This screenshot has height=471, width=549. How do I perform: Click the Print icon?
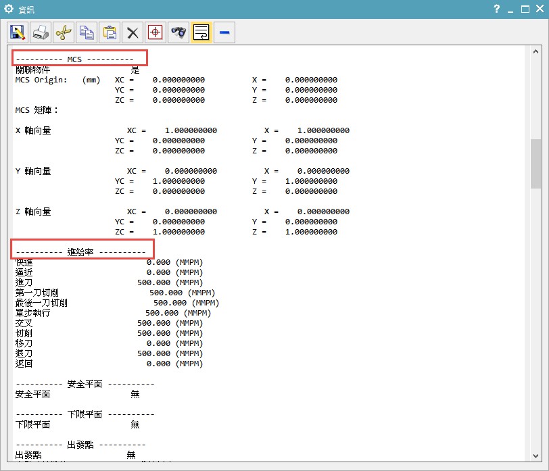click(x=41, y=32)
